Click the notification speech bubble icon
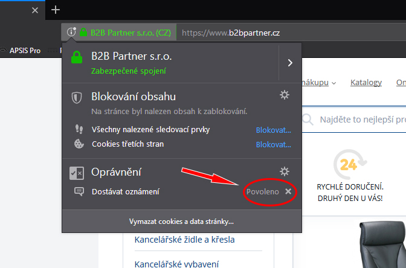The height and width of the screenshot is (268, 406). (x=79, y=191)
